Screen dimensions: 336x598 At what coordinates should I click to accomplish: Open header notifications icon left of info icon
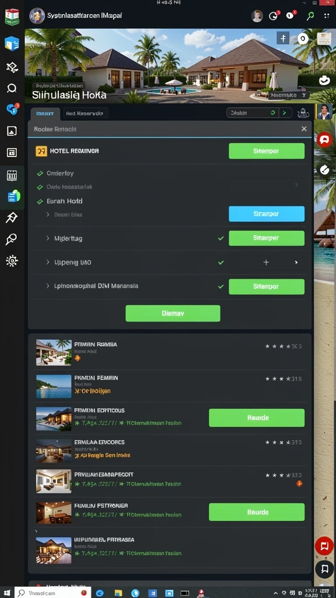[274, 16]
